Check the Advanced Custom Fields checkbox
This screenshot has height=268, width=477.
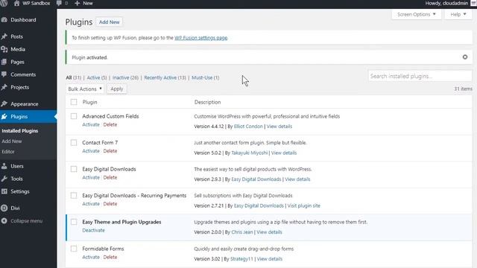coord(74,116)
